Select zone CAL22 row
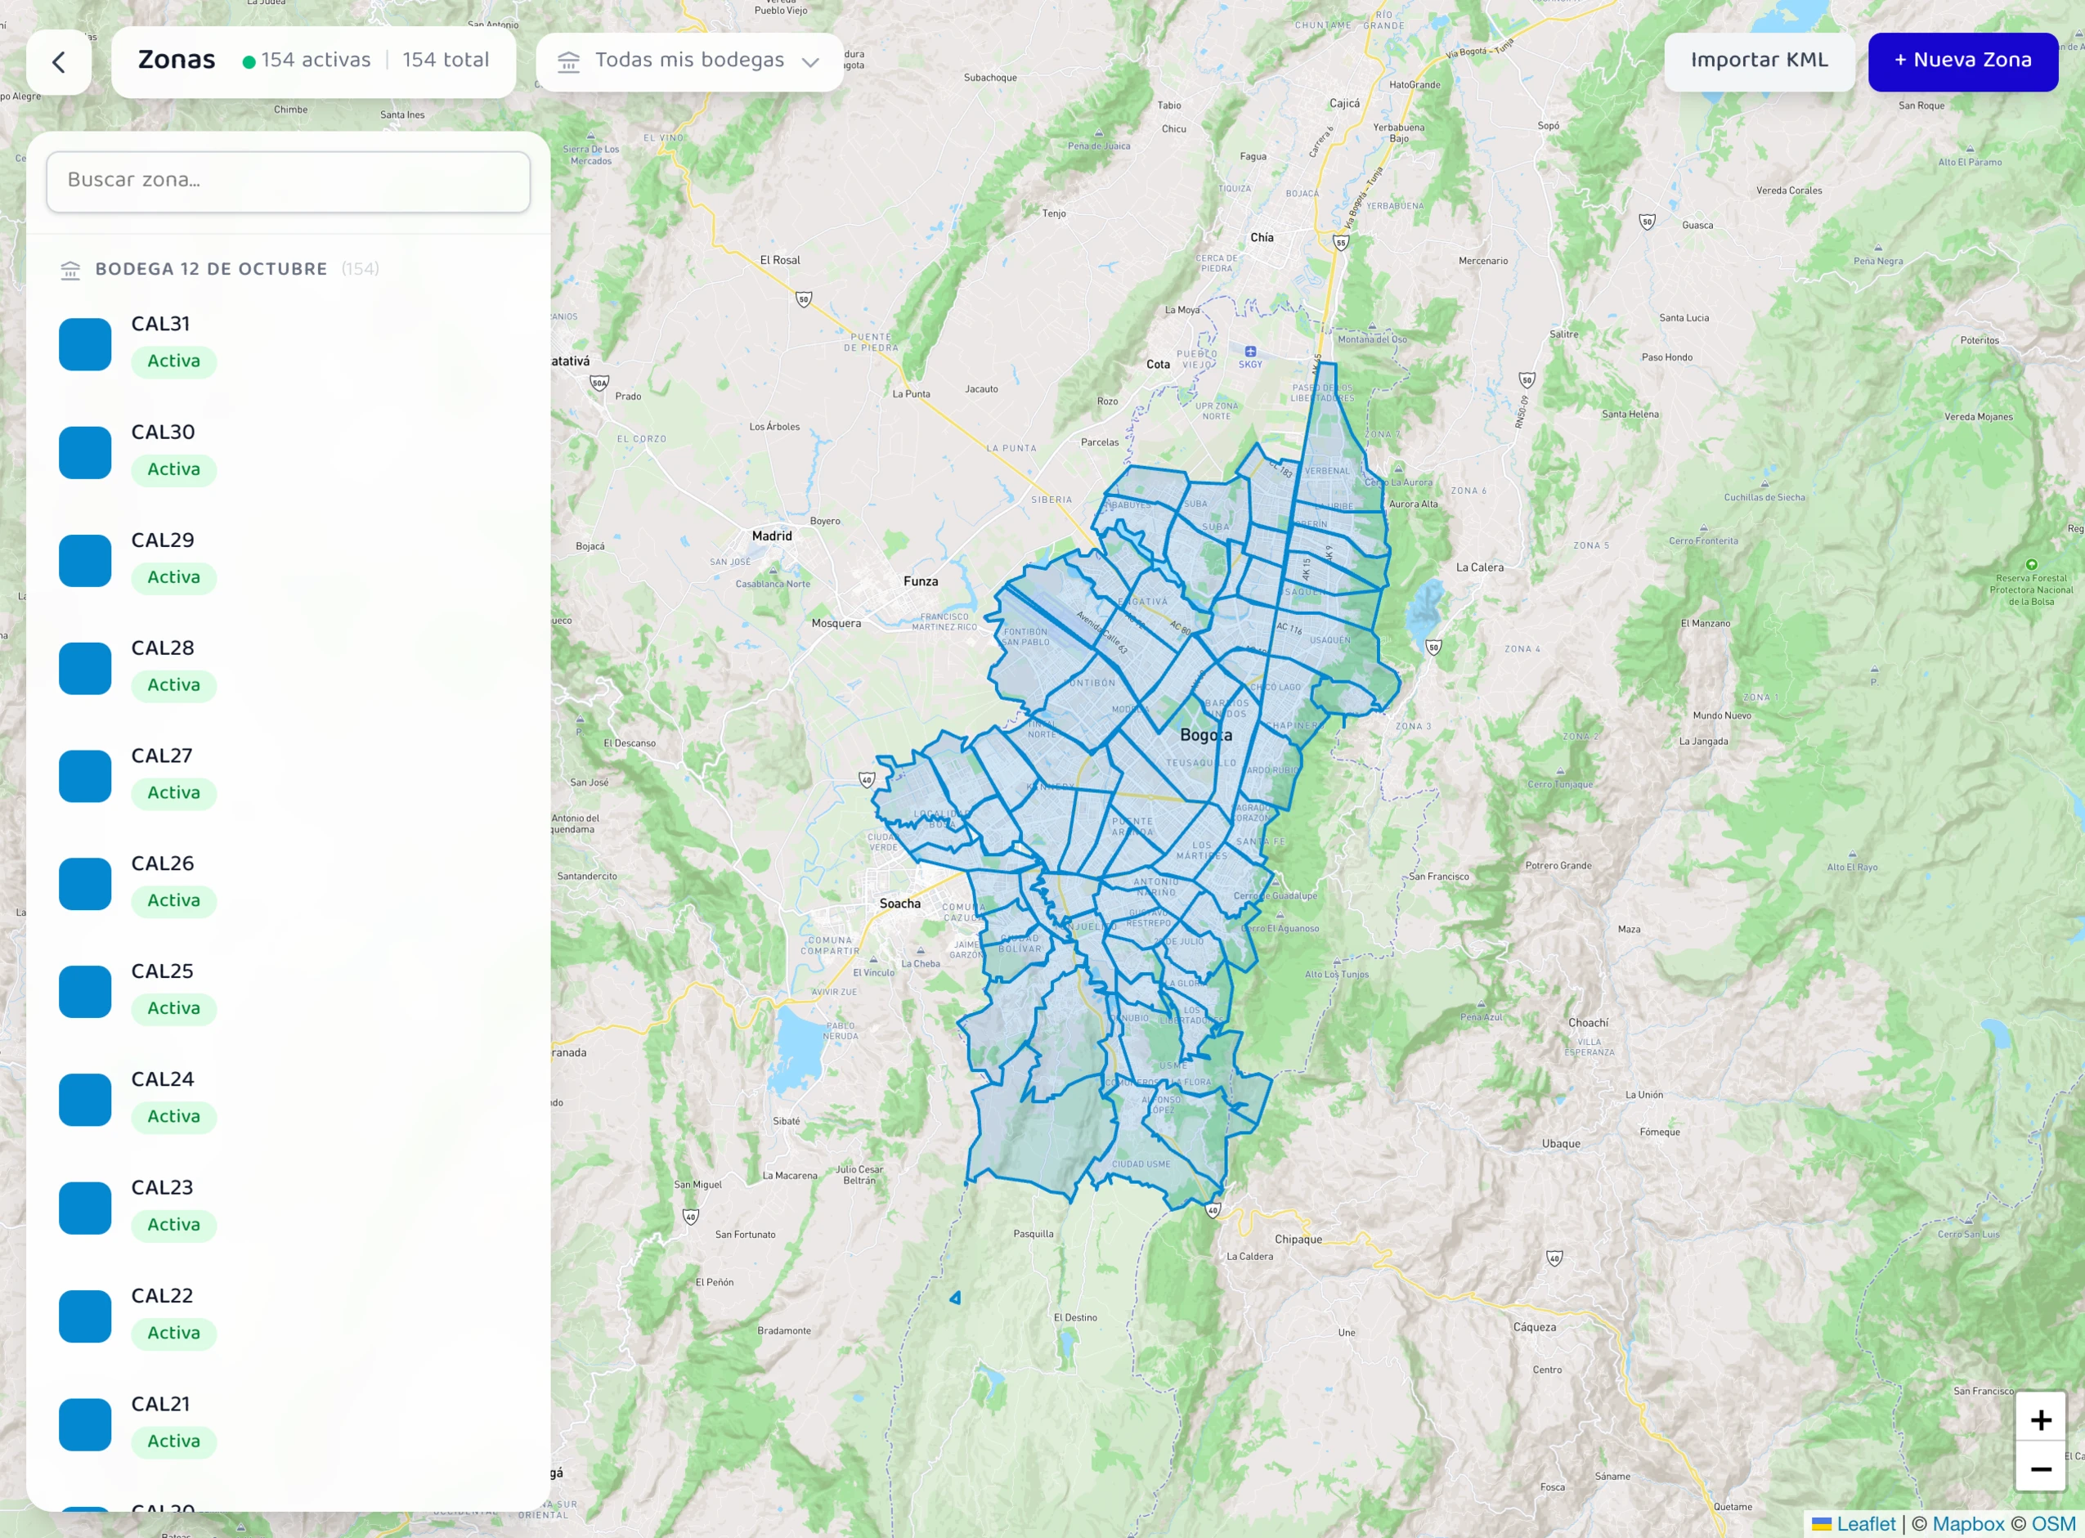Image resolution: width=2085 pixels, height=1538 pixels. 289,1315
